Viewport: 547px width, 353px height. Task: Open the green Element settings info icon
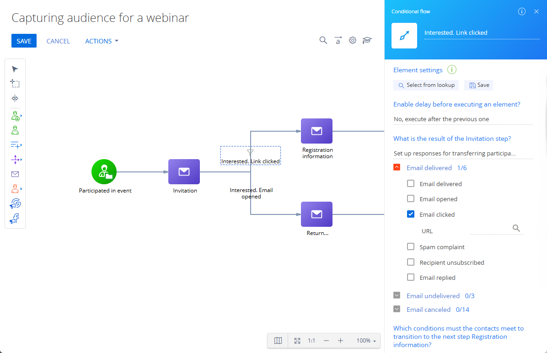[x=452, y=70]
